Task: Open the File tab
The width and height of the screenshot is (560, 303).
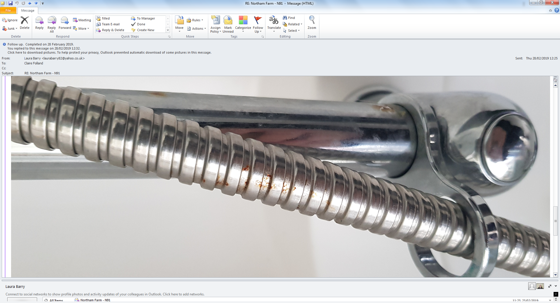Action: pos(8,10)
